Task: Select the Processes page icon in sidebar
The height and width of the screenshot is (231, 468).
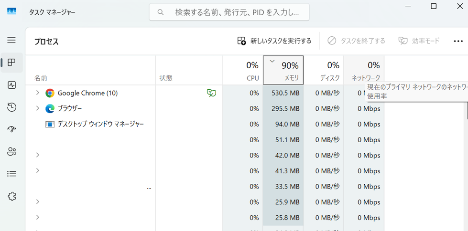Action: tap(12, 63)
